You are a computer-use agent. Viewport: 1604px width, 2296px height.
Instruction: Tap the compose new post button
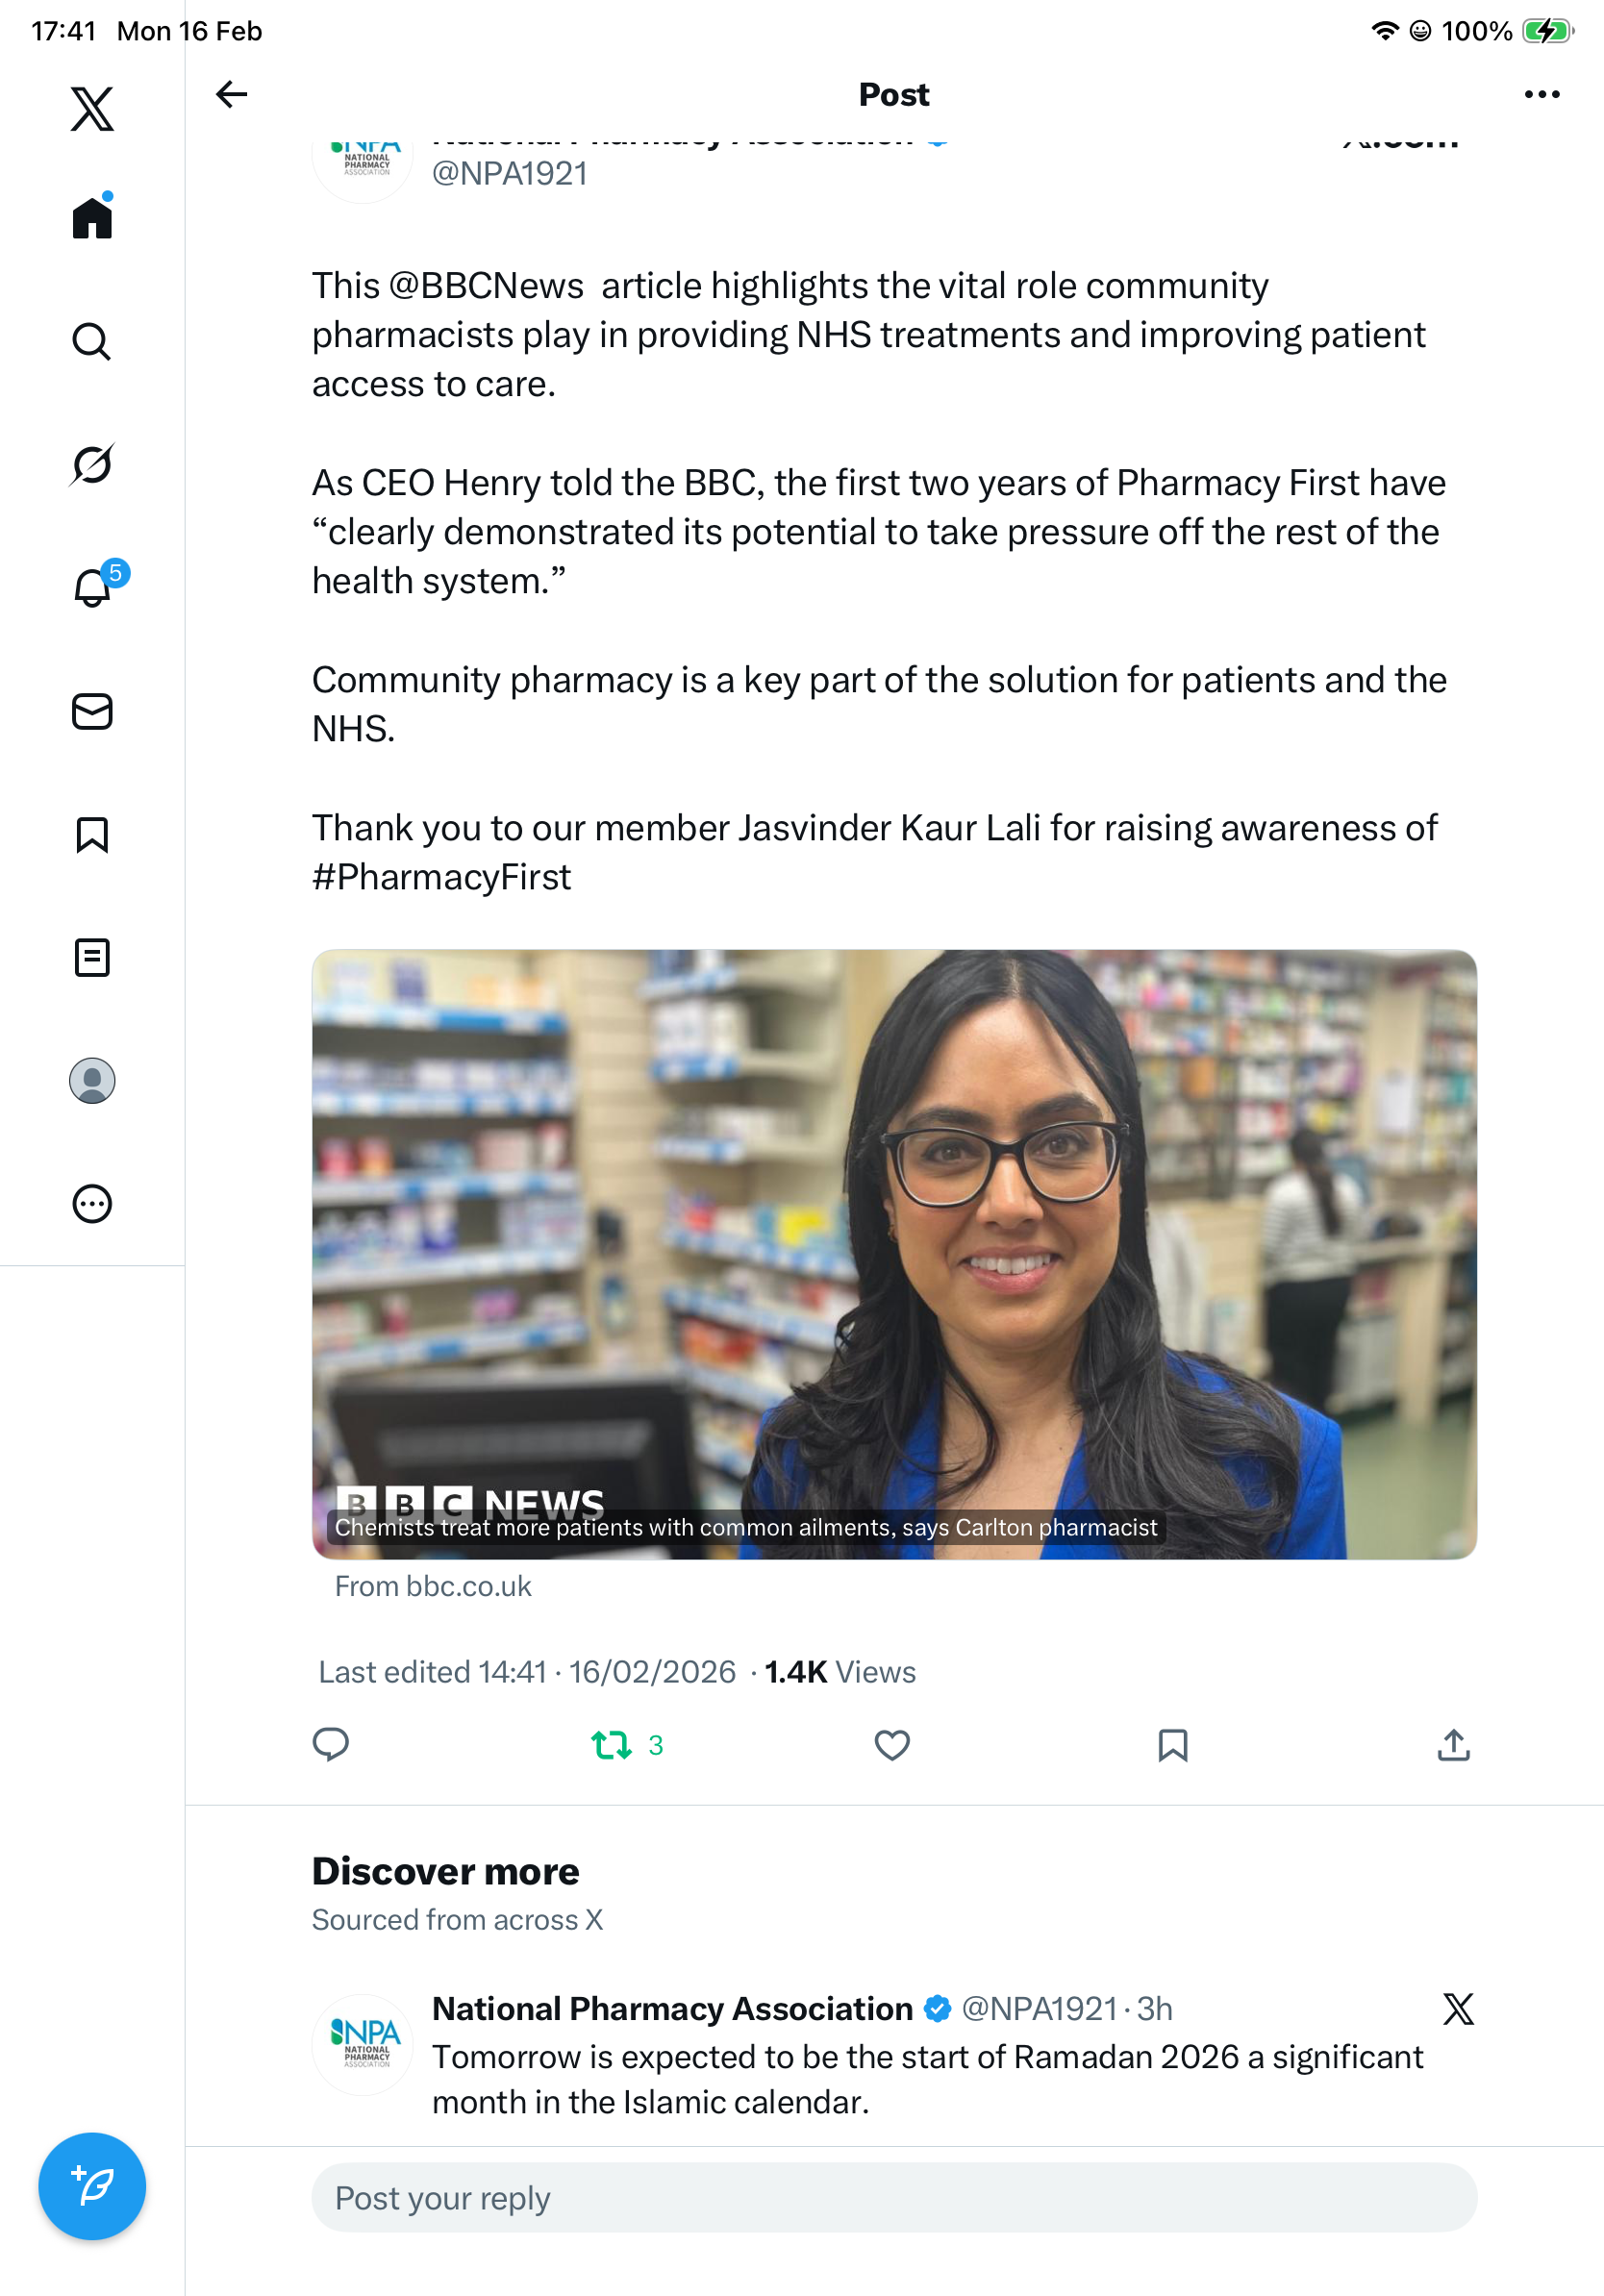tap(92, 2185)
